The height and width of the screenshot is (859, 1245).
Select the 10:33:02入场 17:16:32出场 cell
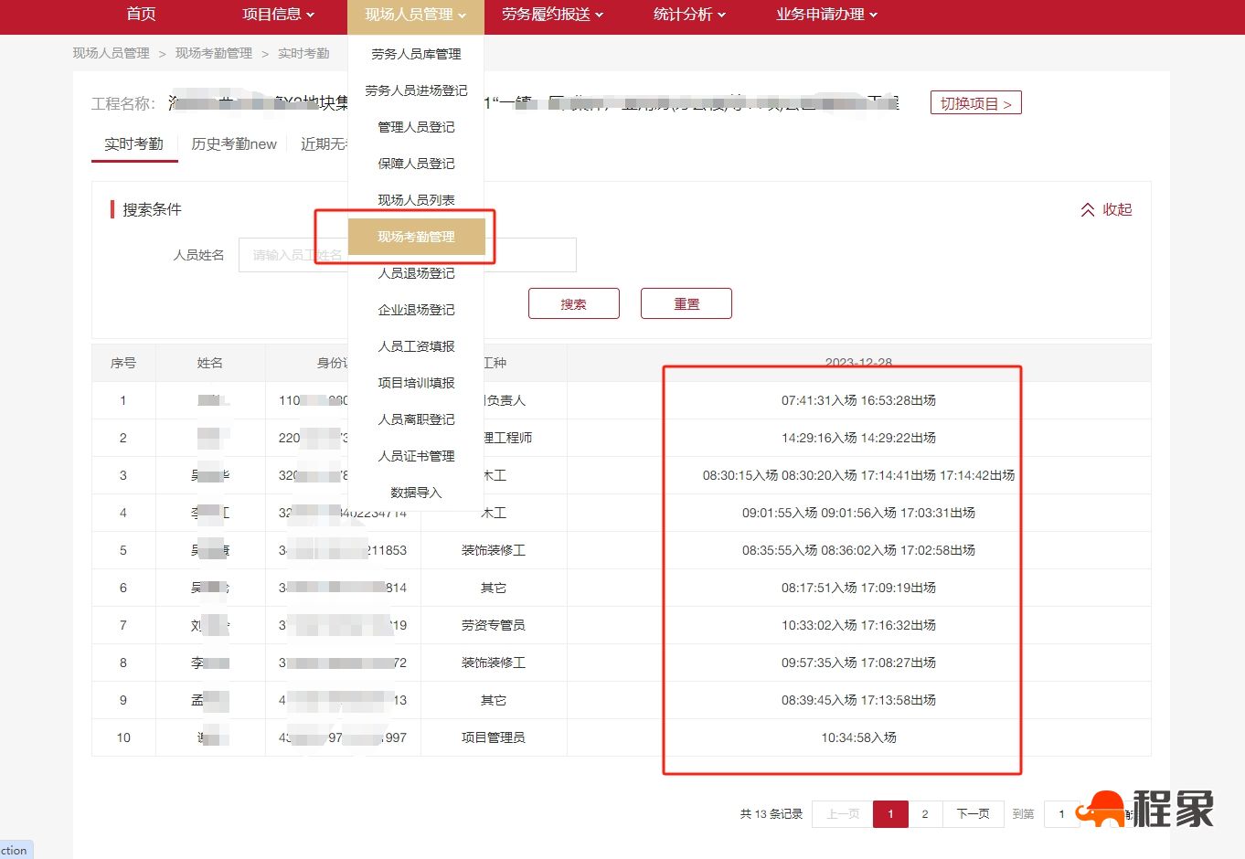point(858,625)
